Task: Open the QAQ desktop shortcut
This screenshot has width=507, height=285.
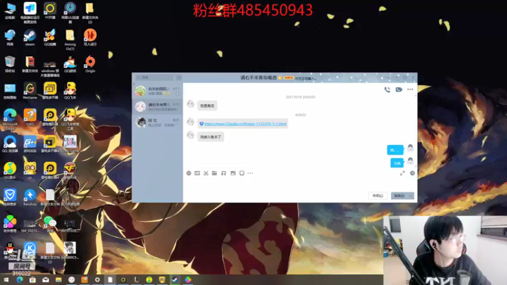Action: (30, 117)
